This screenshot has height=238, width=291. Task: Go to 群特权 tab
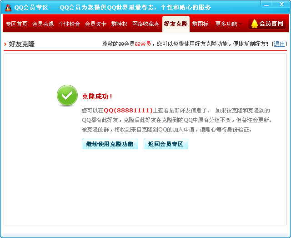(119, 24)
